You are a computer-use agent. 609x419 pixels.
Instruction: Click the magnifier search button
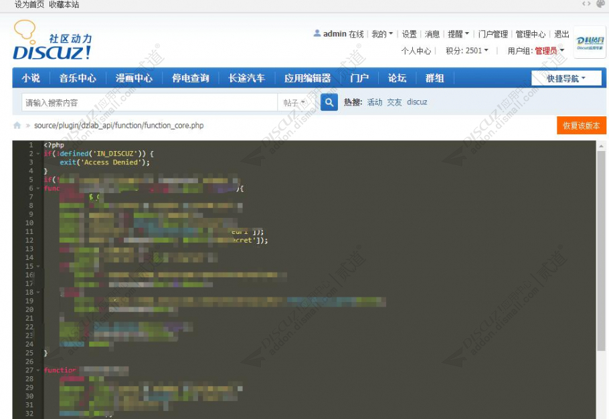[329, 102]
